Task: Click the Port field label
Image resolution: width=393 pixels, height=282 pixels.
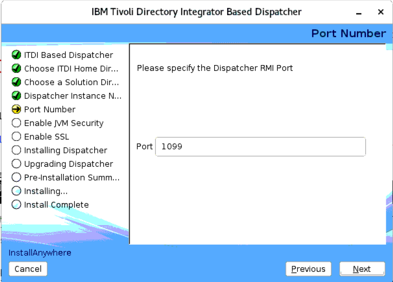Action: point(144,146)
